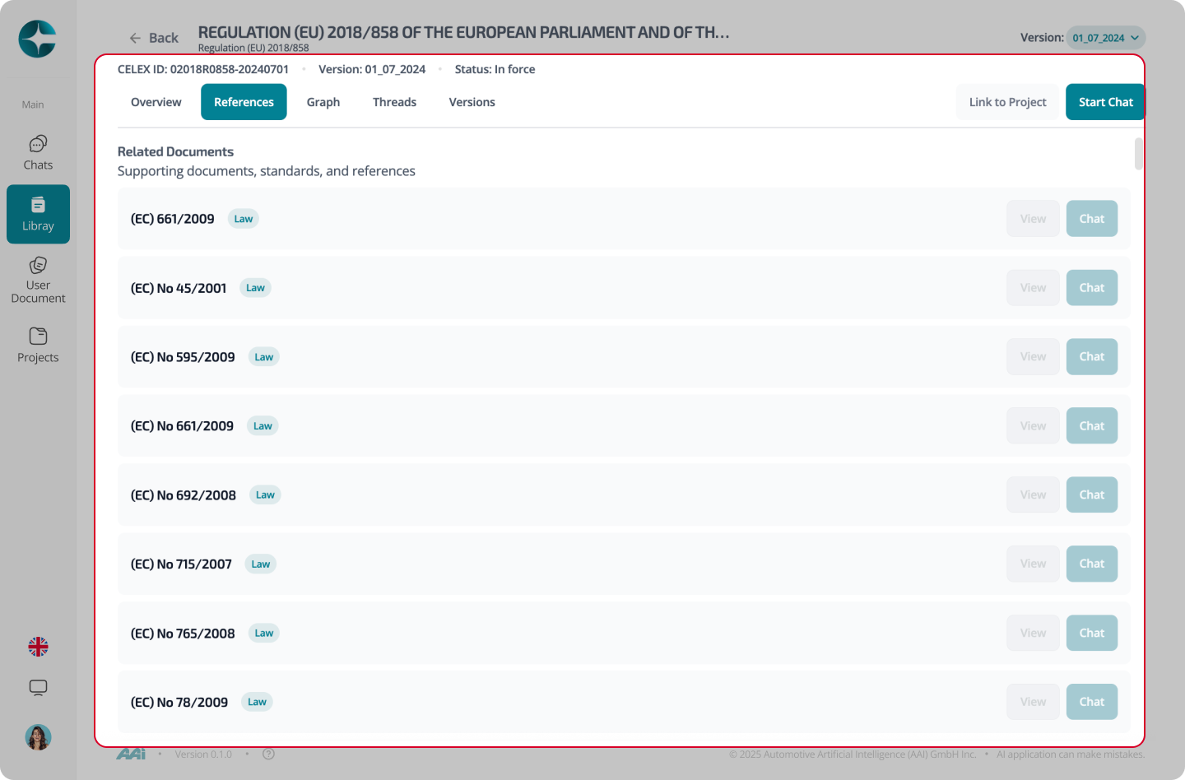This screenshot has width=1185, height=780.
Task: Click the Start Chat button
Action: pos(1105,102)
